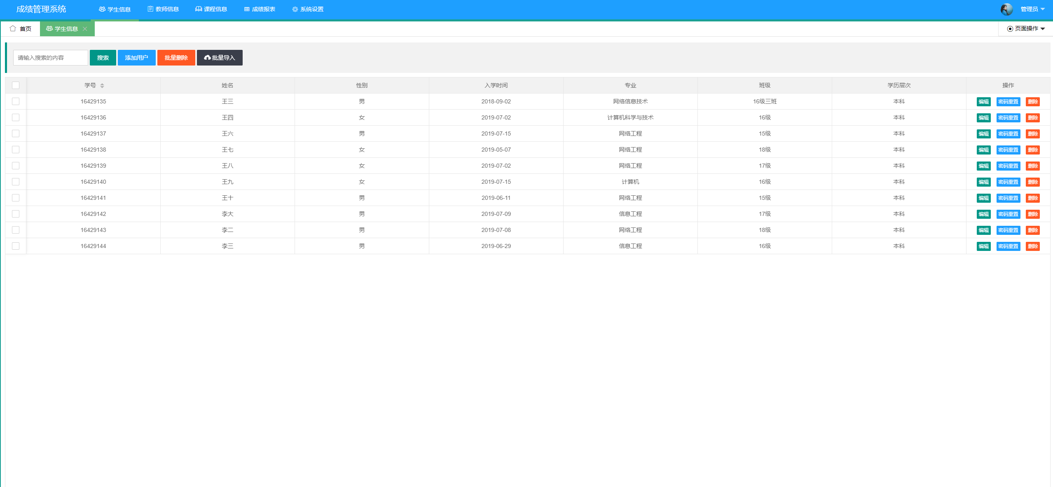Focus the search content input field
The width and height of the screenshot is (1053, 487).
pyautogui.click(x=50, y=58)
